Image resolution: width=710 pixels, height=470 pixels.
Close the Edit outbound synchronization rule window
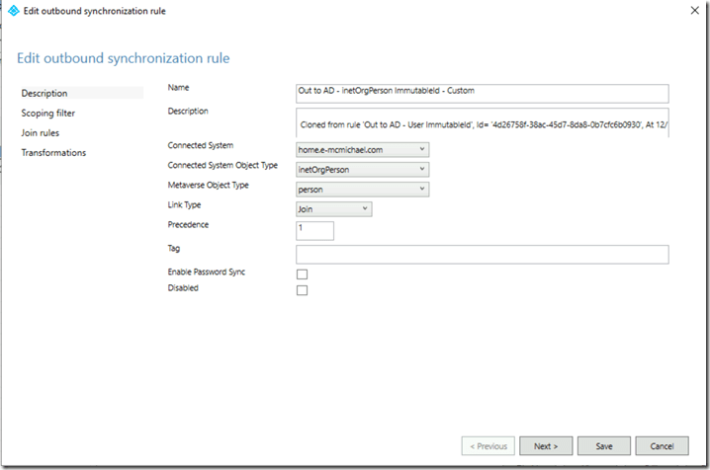coord(694,10)
